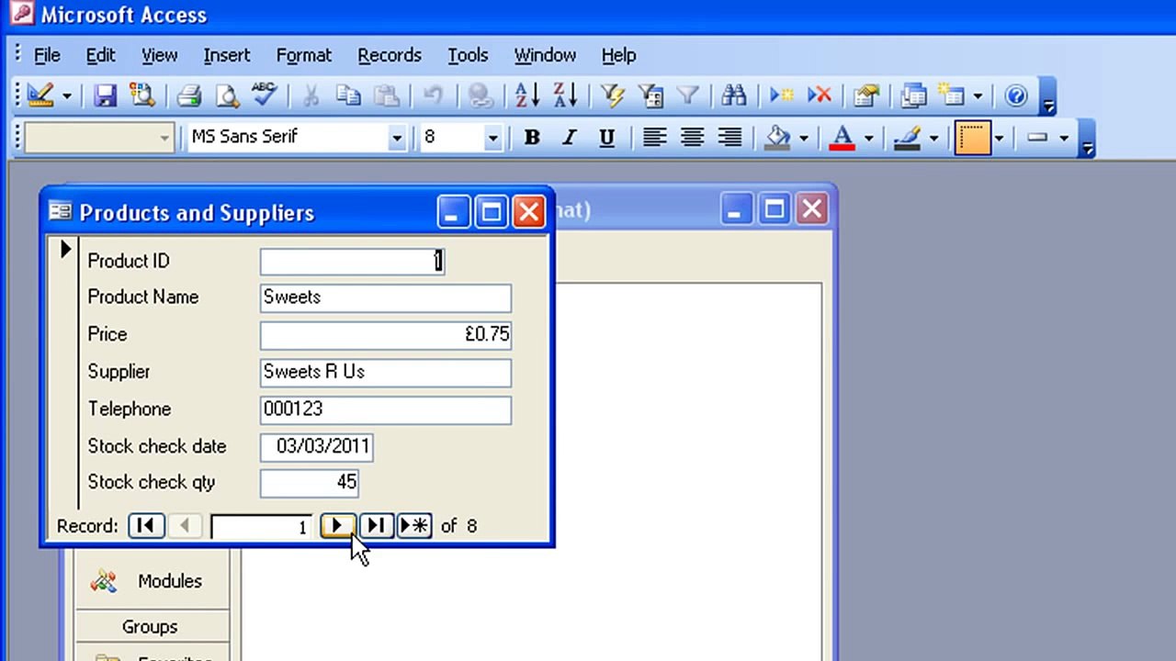
Task: Open the Edit menu
Action: pyautogui.click(x=100, y=55)
